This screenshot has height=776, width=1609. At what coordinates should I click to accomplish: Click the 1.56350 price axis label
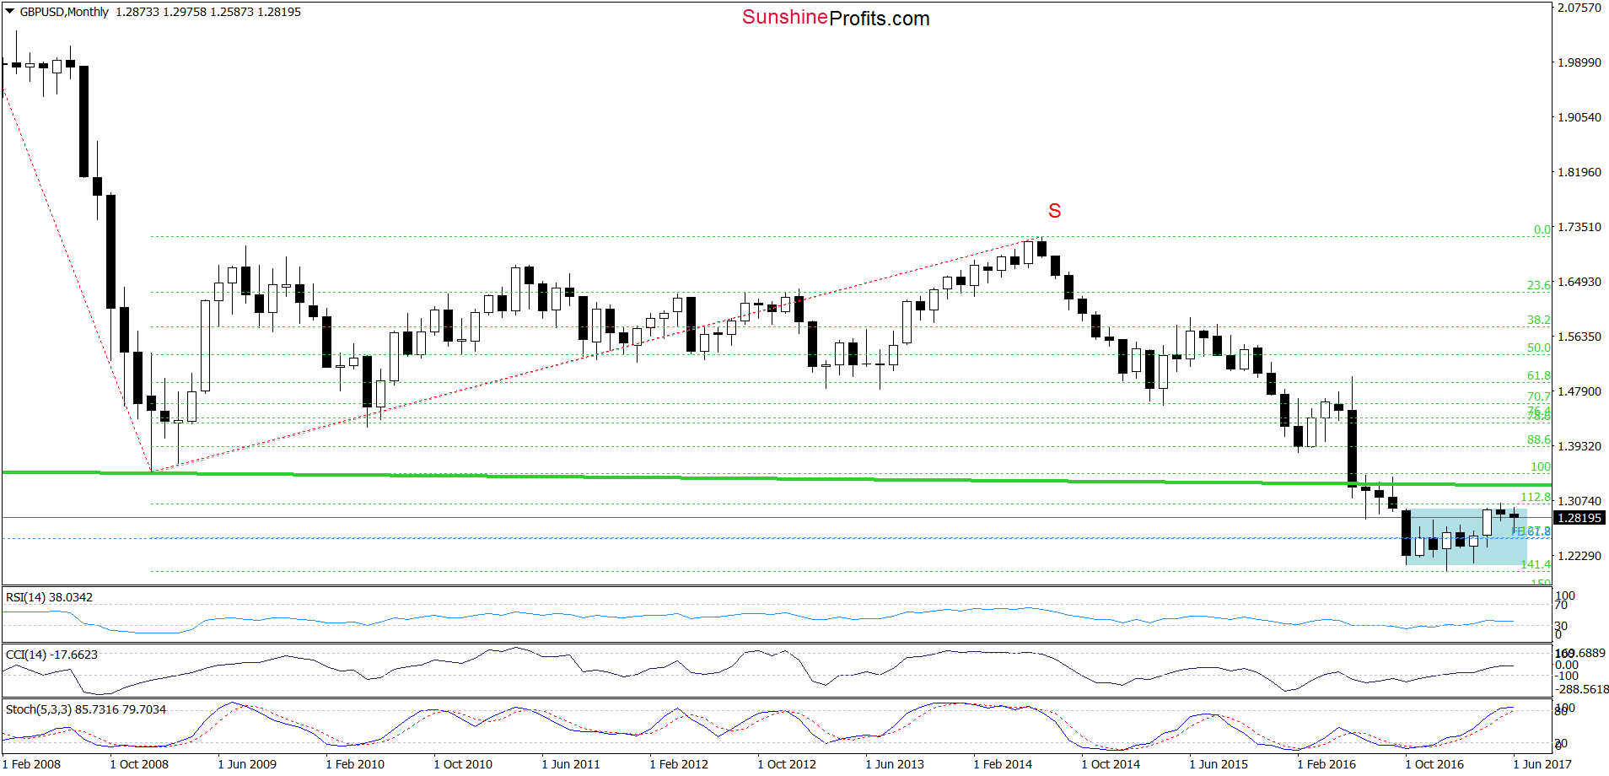click(1579, 337)
